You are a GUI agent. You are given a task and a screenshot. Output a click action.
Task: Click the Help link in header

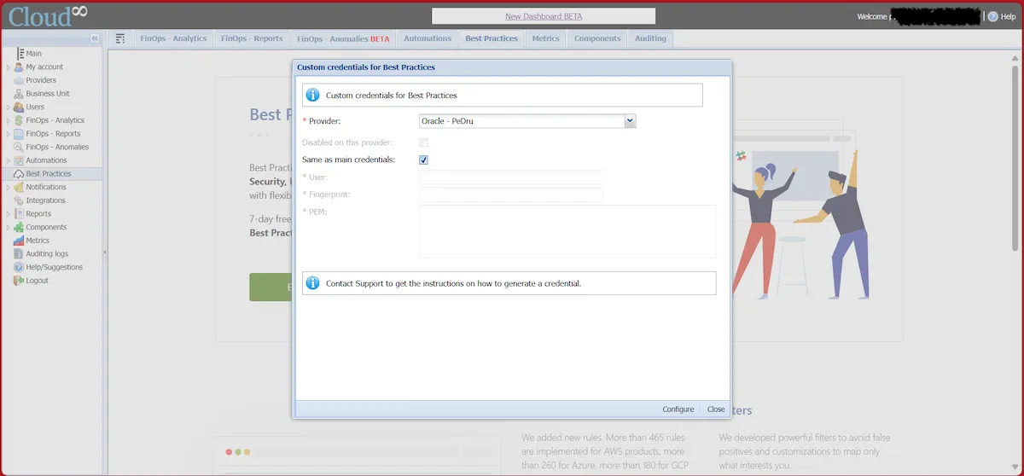(x=1008, y=16)
